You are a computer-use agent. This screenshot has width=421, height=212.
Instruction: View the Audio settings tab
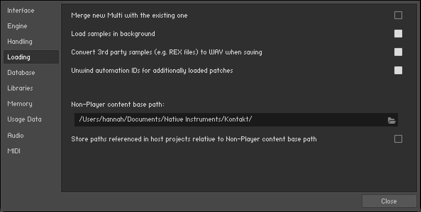tap(16, 135)
